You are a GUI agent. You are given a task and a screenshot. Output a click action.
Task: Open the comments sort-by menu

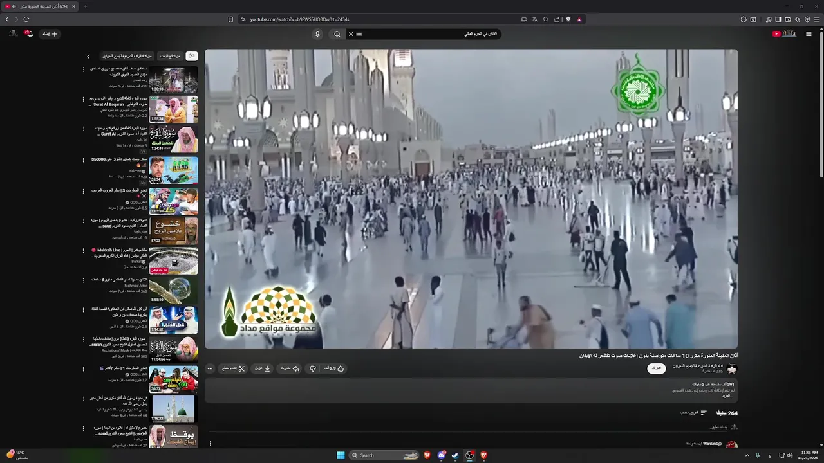[694, 413]
